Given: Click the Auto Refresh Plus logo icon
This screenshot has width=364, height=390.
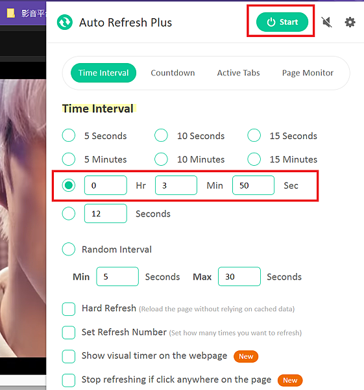Looking at the screenshot, I should click(64, 22).
